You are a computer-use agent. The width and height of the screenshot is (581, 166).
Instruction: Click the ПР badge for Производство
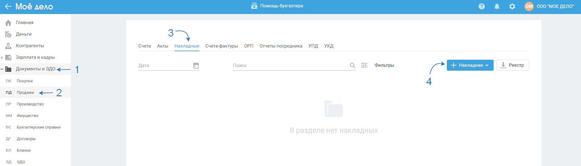point(9,104)
